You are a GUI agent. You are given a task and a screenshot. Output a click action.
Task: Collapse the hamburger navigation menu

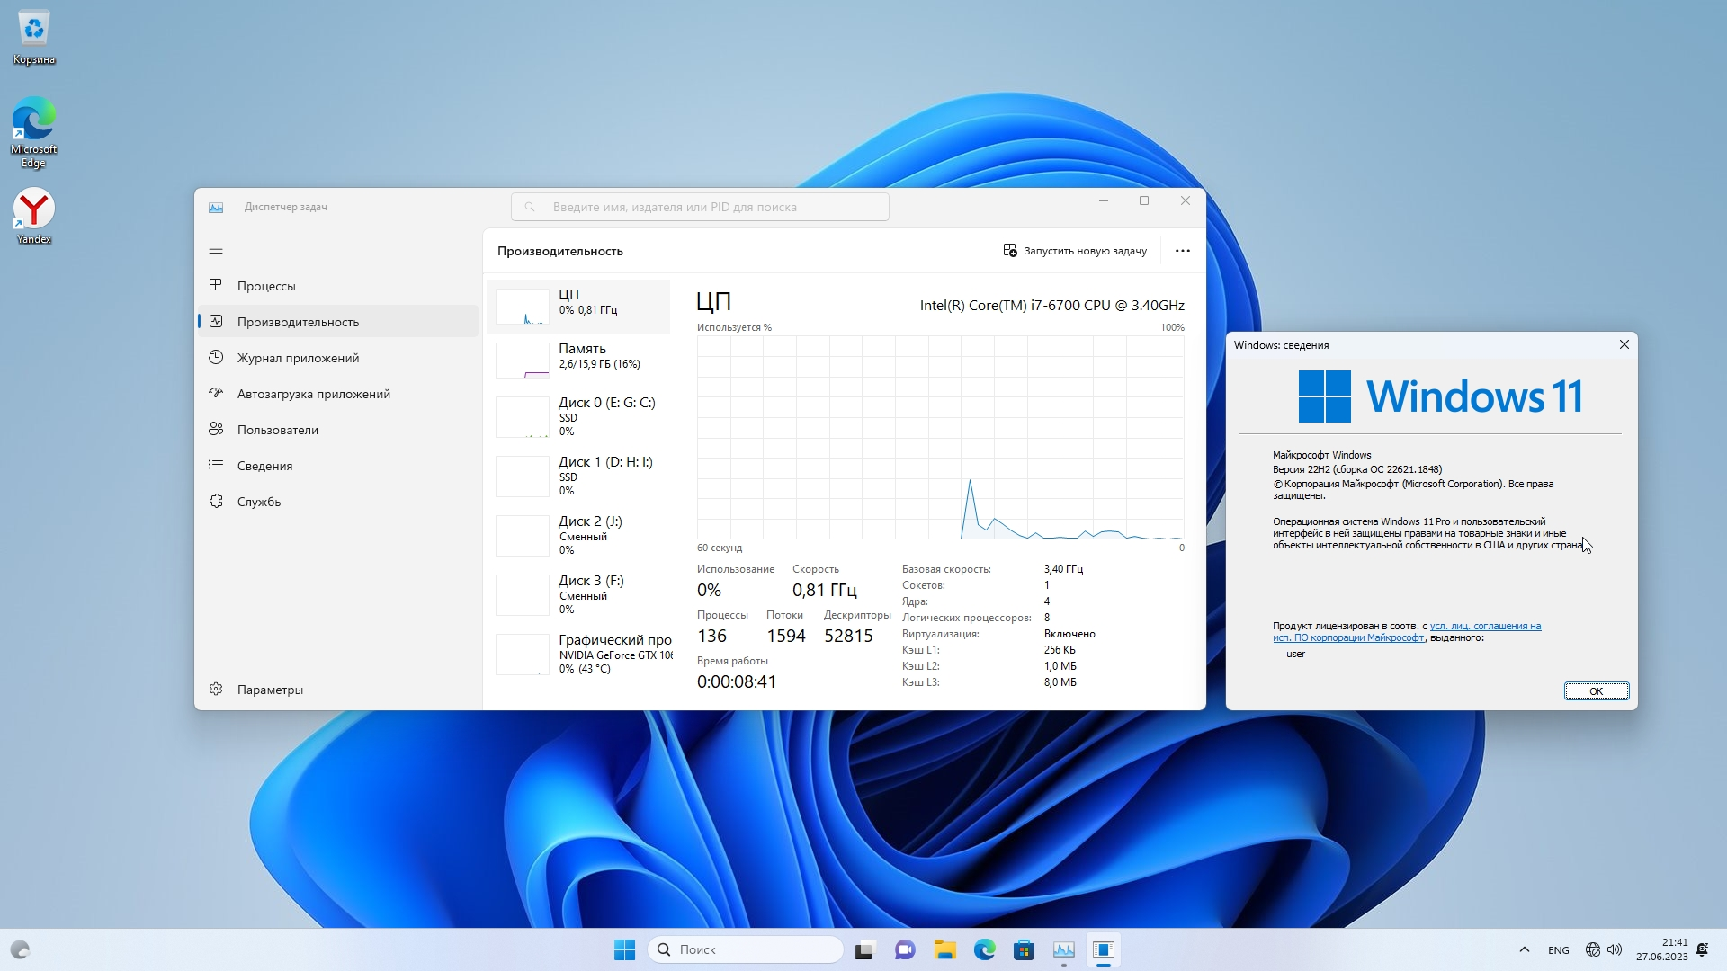[x=216, y=249]
